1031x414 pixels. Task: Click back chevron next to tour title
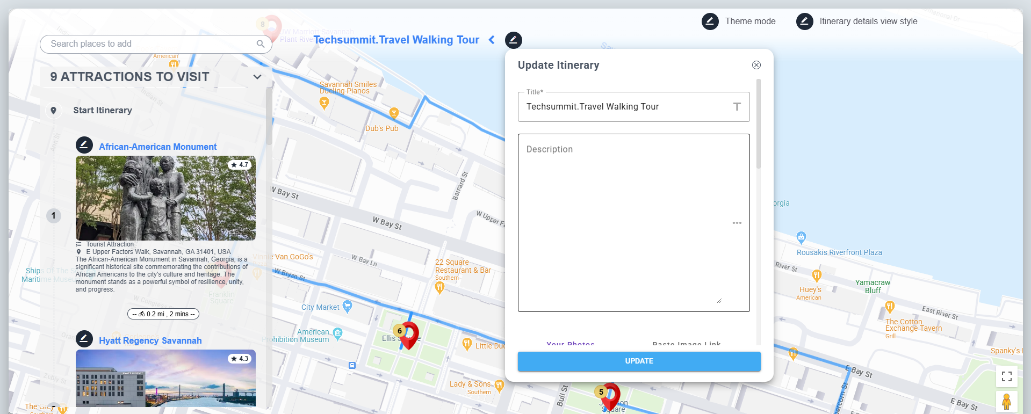click(x=492, y=40)
